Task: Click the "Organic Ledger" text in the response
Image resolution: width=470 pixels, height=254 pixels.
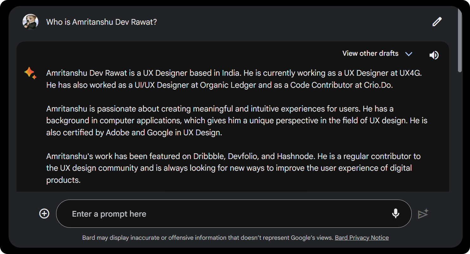Action: point(229,85)
